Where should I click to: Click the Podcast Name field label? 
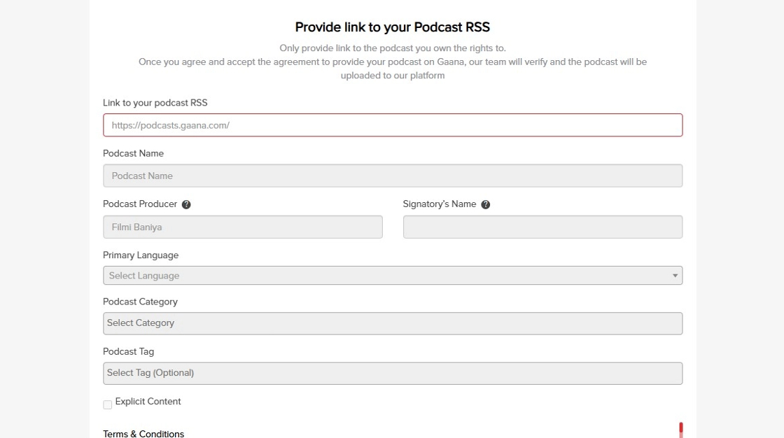[133, 153]
